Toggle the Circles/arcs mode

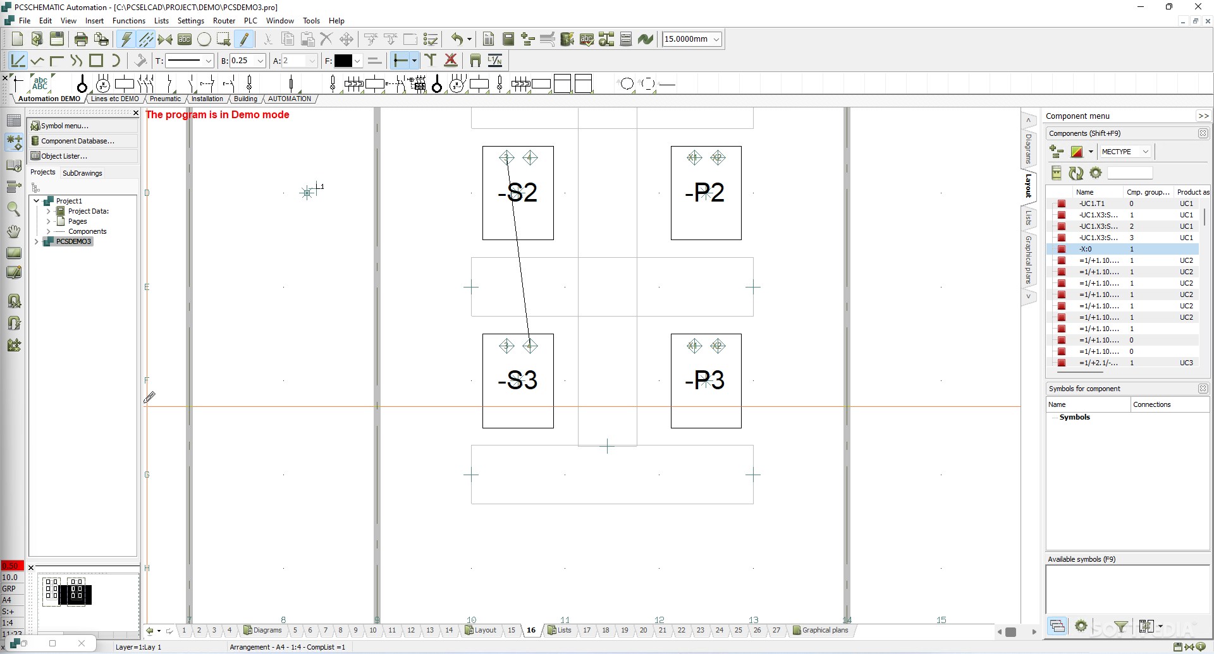point(204,39)
